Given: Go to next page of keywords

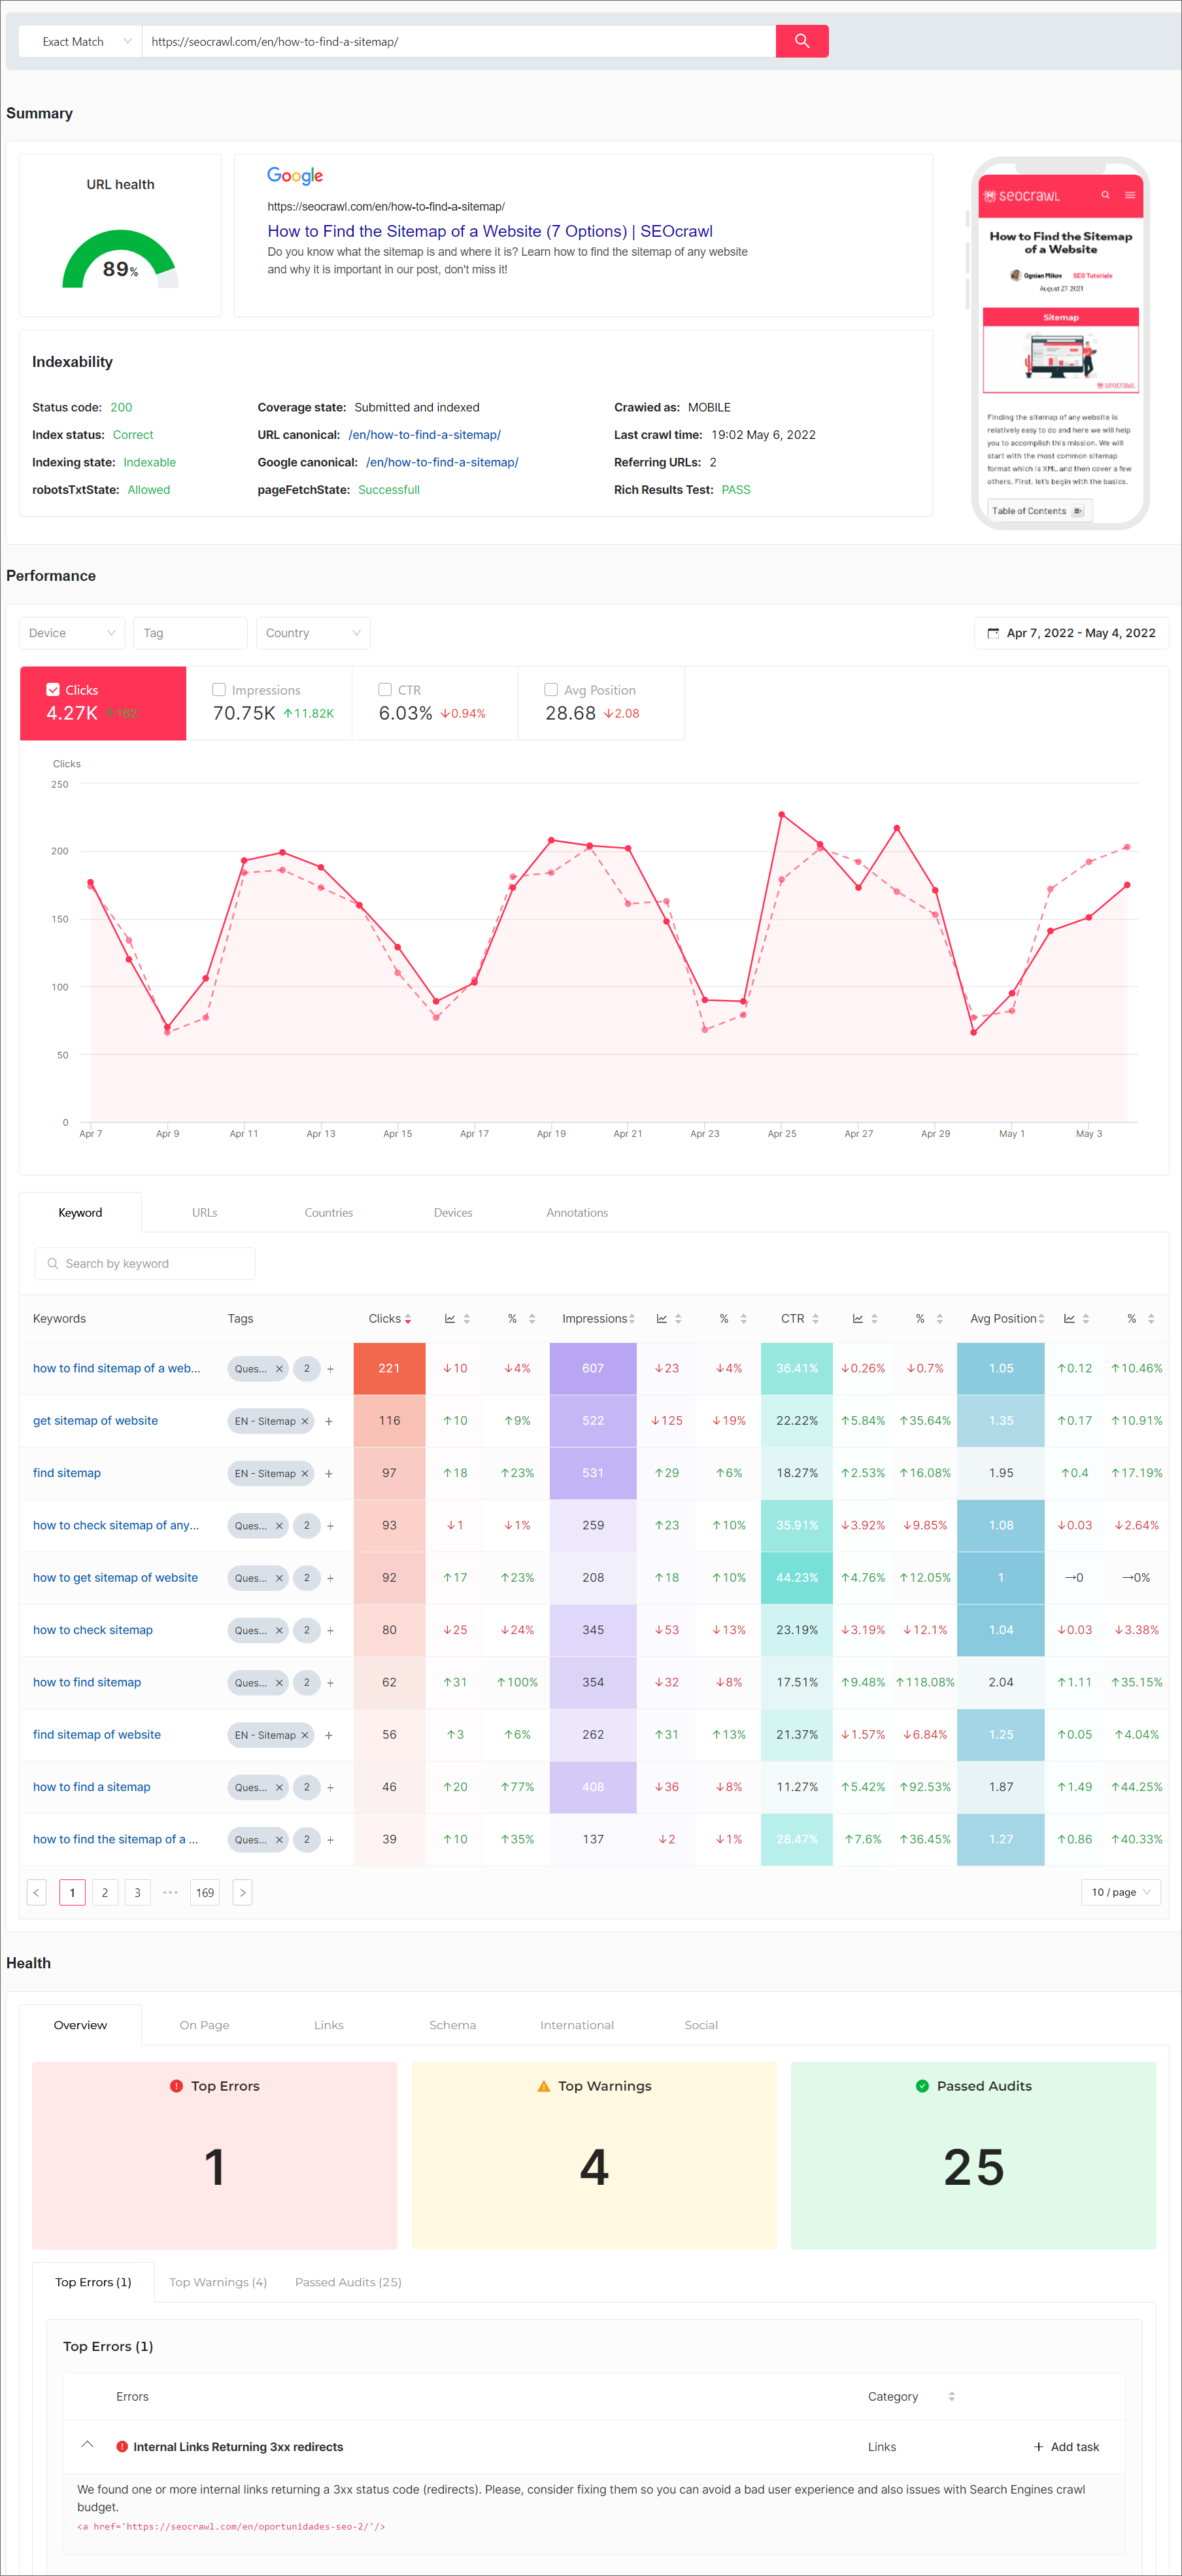Looking at the screenshot, I should tap(242, 1892).
